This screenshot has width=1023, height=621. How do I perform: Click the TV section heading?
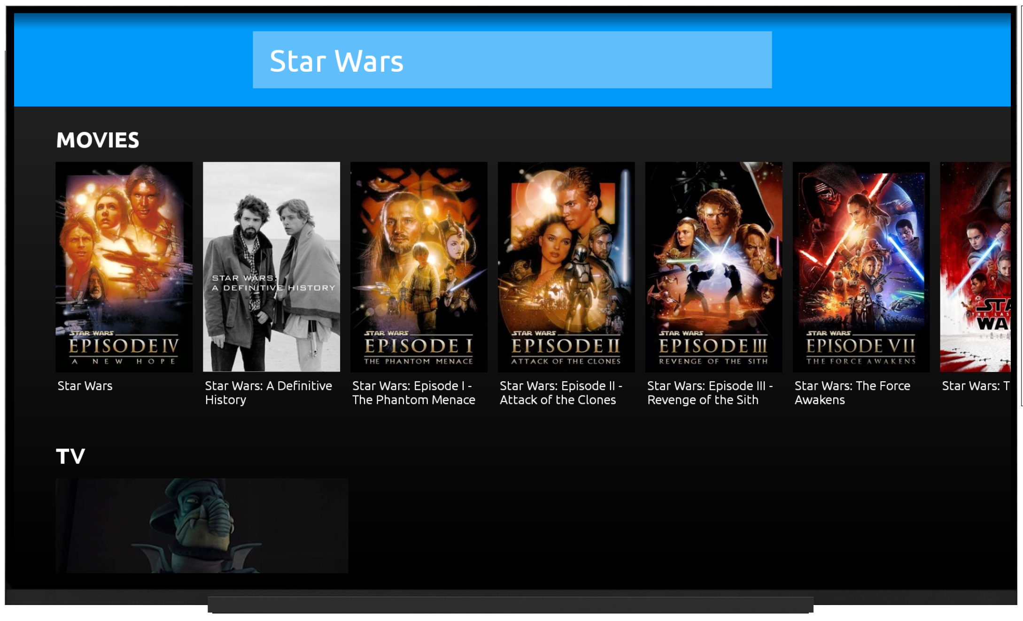click(x=70, y=456)
